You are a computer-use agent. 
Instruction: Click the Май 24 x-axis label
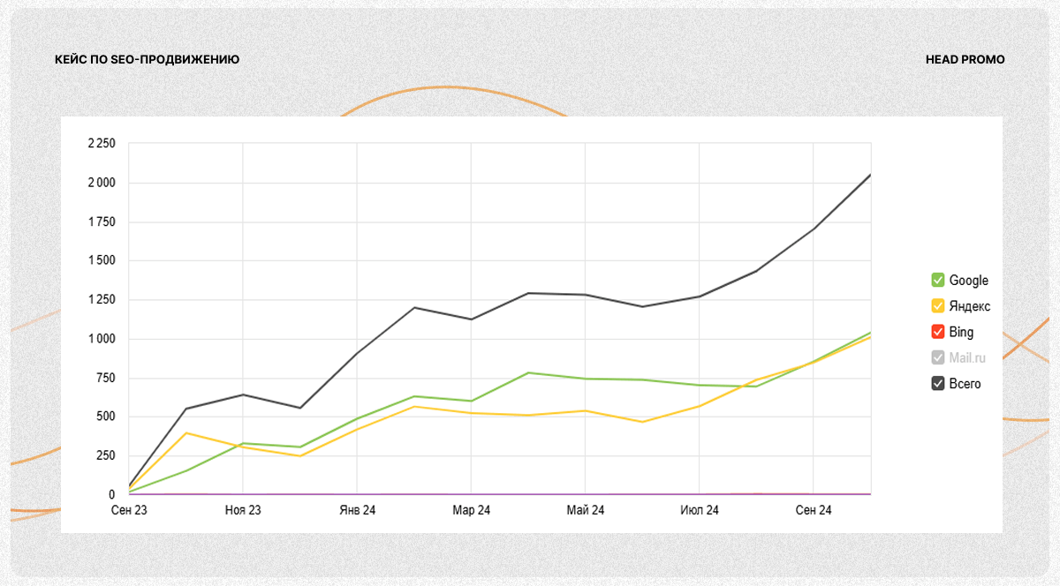point(586,510)
